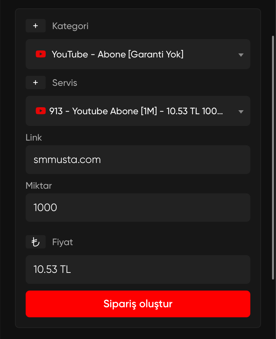Select the Fiyat field showing 10.53 TL
The height and width of the screenshot is (339, 276).
[138, 270]
